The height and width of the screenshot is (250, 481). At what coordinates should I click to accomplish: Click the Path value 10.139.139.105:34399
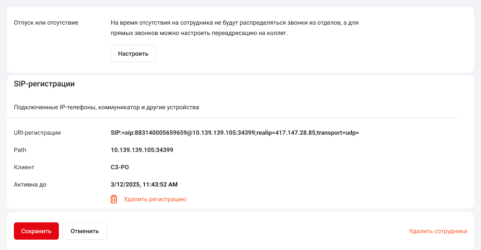tap(142, 150)
